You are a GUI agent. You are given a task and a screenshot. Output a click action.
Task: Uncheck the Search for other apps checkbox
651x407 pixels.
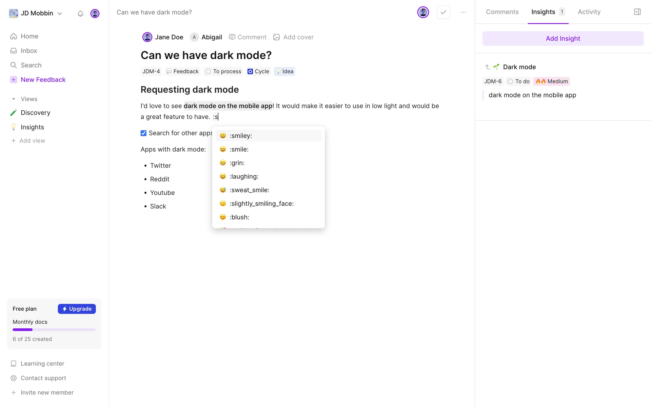[x=143, y=133]
